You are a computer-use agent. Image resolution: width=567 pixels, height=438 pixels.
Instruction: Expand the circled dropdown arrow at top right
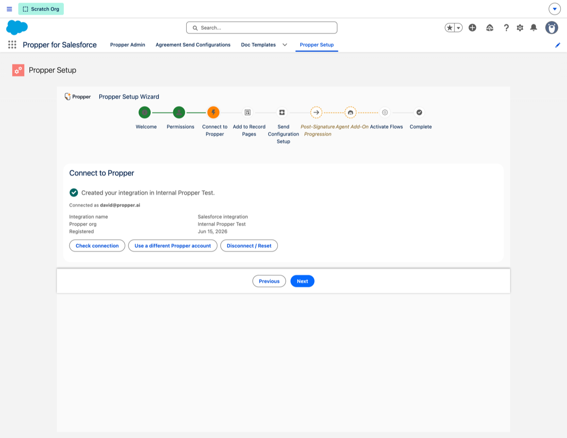point(555,9)
